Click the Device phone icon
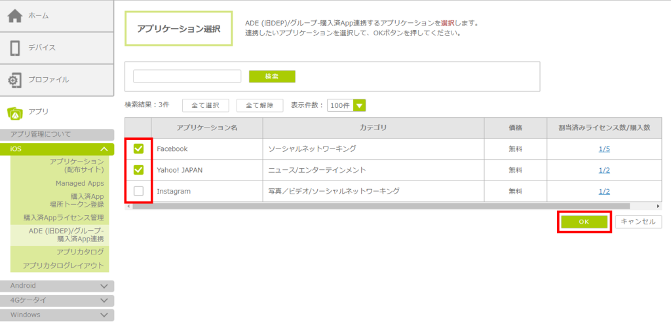The width and height of the screenshot is (671, 327). coord(14,48)
